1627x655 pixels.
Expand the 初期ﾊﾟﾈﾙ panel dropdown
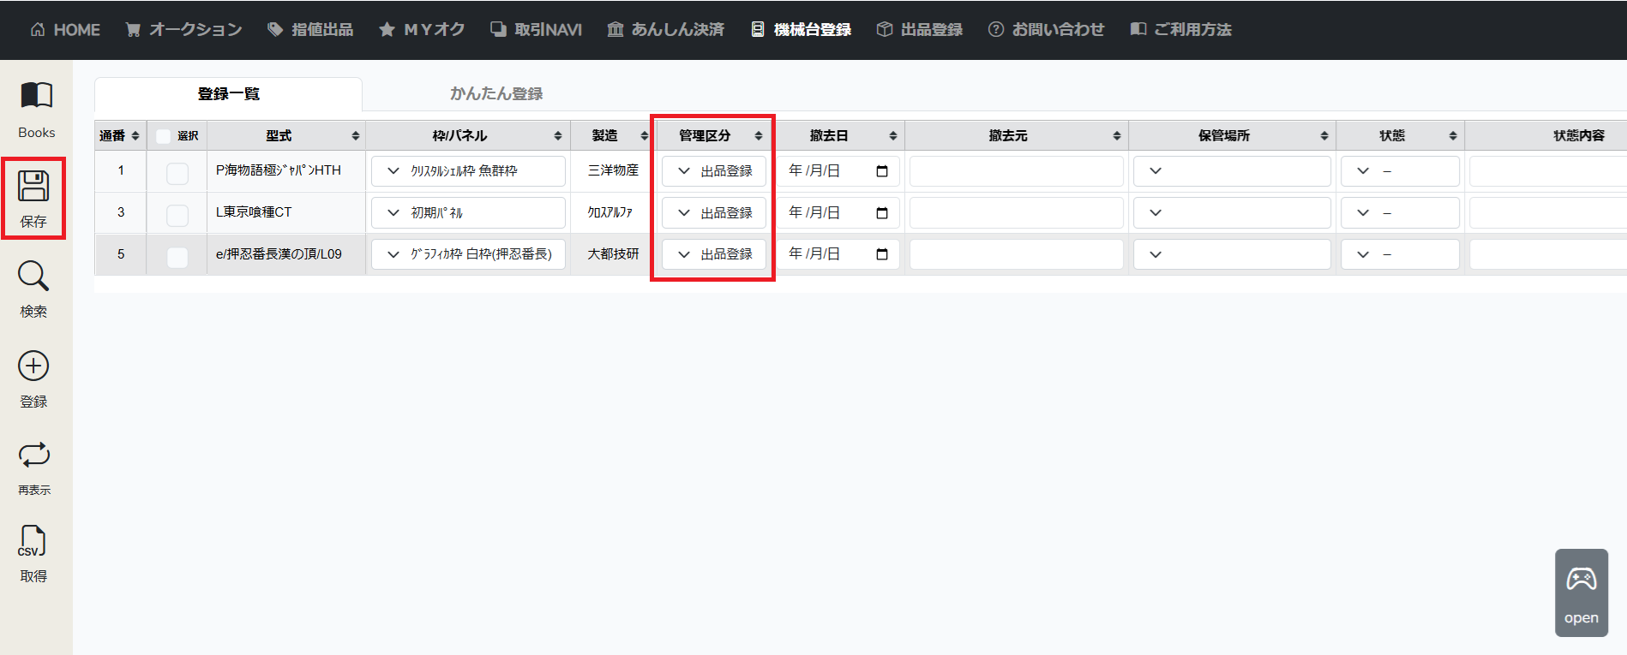coord(468,213)
